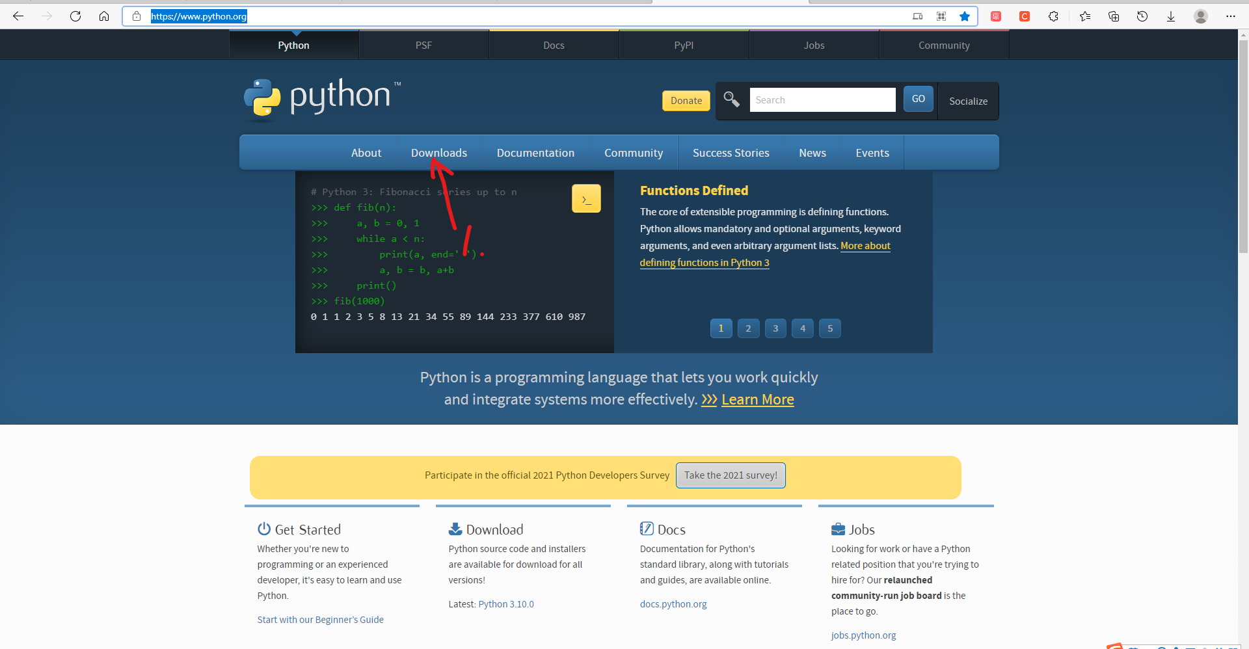The image size is (1249, 649).
Task: Click the user profile avatar
Action: [x=1201, y=16]
